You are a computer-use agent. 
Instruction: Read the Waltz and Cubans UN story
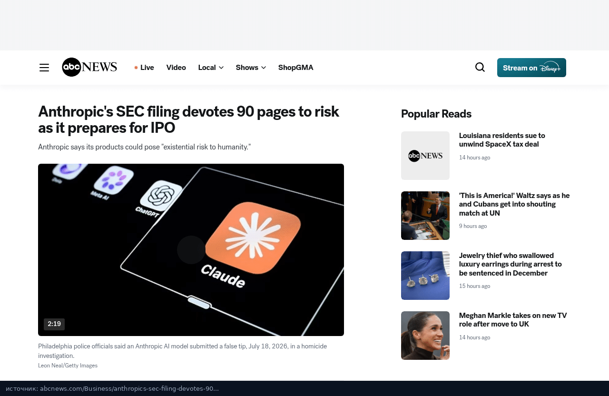pos(514,204)
